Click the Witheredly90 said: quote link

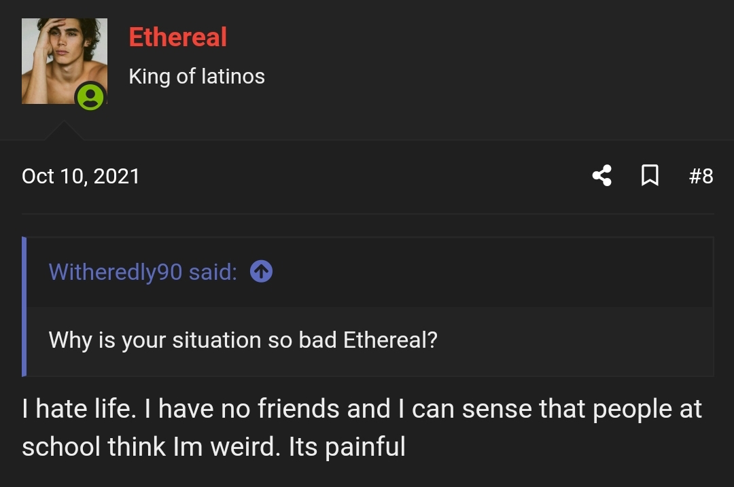[143, 272]
